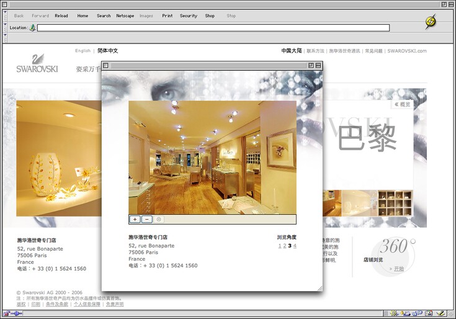456x319 pixels.
Task: Open Security info from the toolbar
Action: click(189, 16)
